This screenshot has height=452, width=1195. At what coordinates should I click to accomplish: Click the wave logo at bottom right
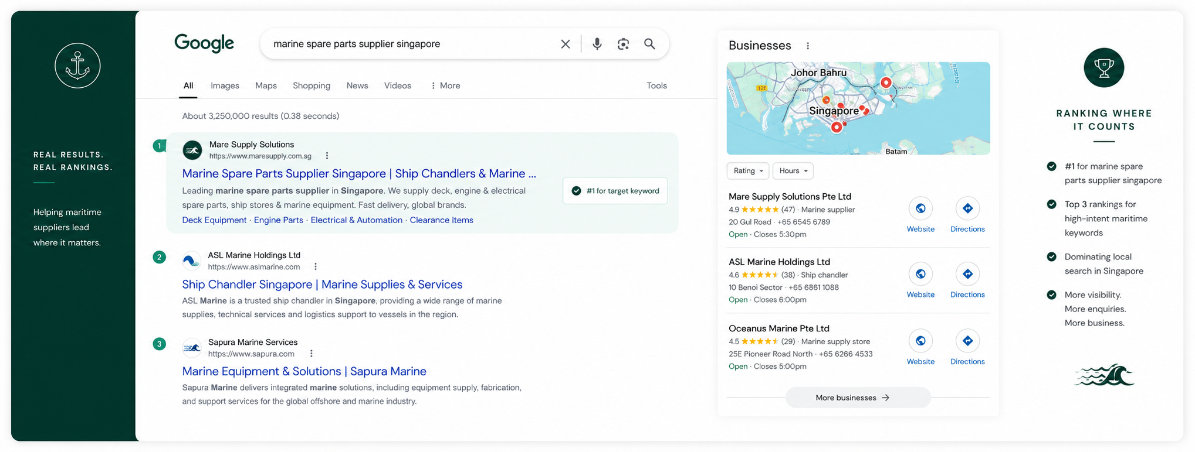(1104, 375)
